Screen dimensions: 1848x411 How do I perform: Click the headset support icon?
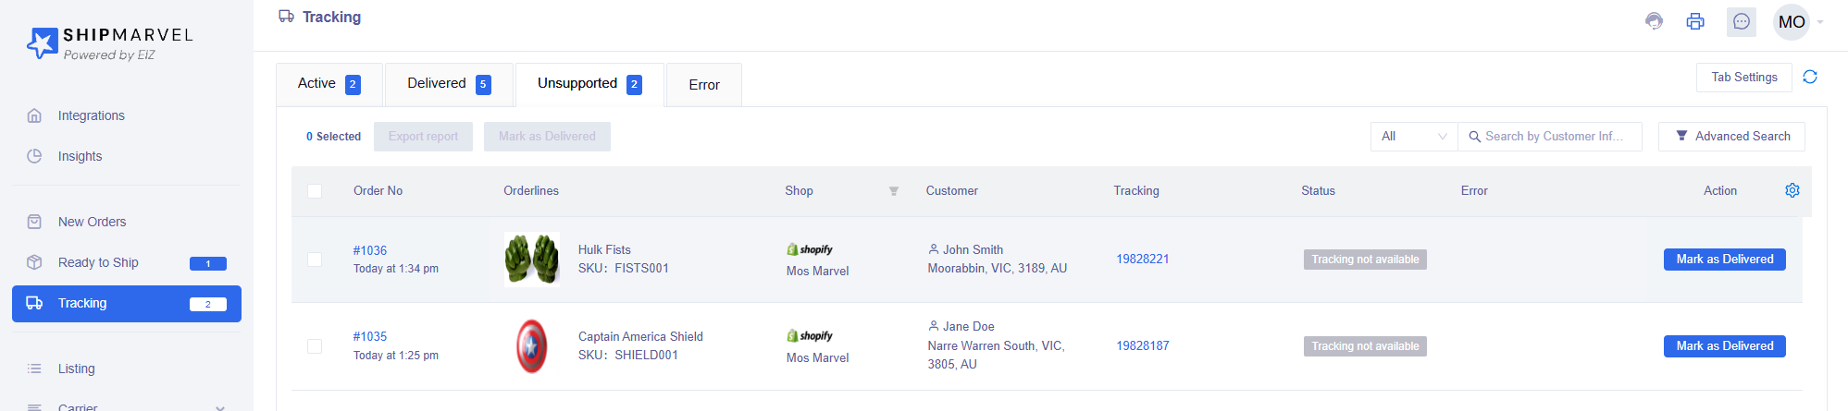click(x=1654, y=21)
